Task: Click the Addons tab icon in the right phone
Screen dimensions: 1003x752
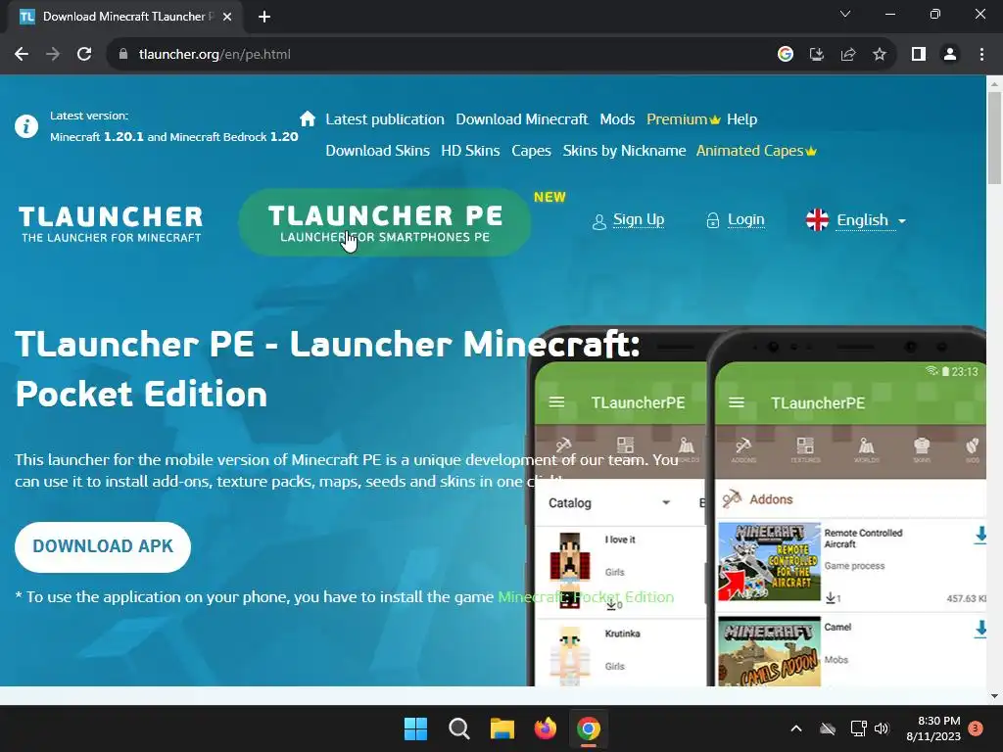Action: click(x=743, y=448)
